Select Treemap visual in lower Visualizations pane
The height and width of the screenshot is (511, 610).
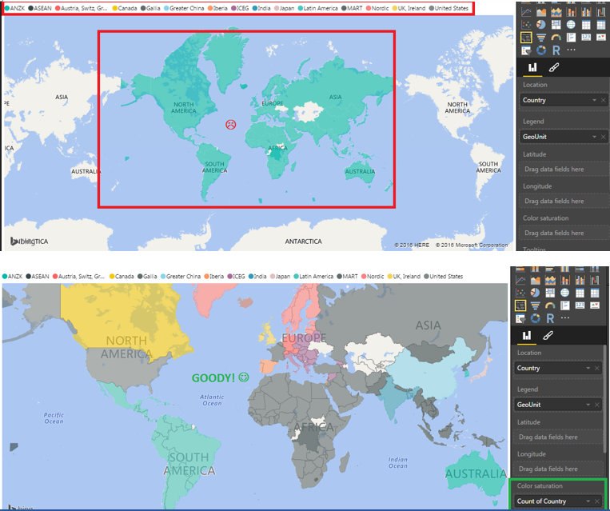click(550, 293)
